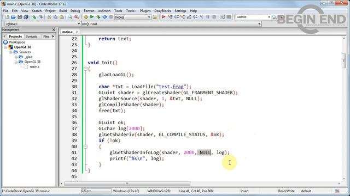Click the WINDOWS-1251 encoding status entry
Screen dimensions: 350x196
point(159,191)
